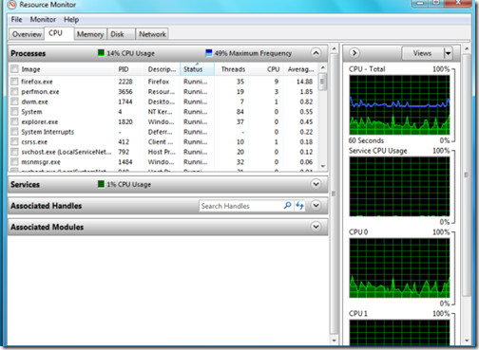Click the green Services CPU Usage indicator
Viewport: 479px width, 350px height.
[x=101, y=184]
